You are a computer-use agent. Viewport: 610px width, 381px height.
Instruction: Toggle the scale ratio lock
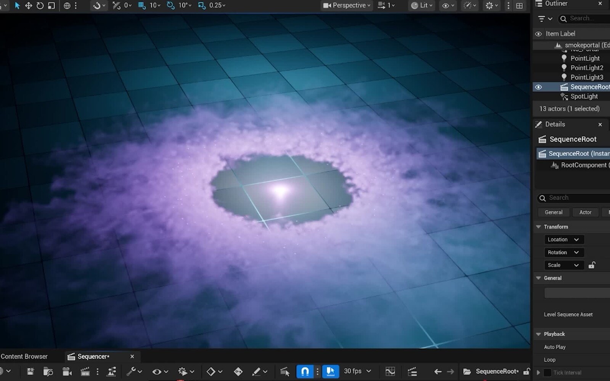pyautogui.click(x=592, y=265)
